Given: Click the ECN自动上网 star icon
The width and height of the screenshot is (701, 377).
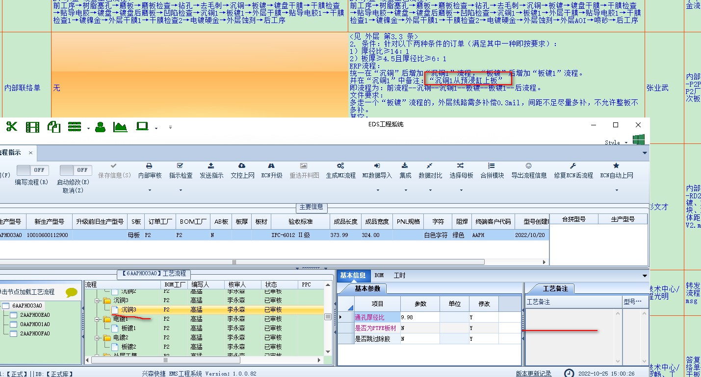Looking at the screenshot, I should (616, 166).
